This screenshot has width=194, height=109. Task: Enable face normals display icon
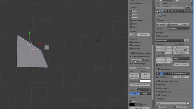(x=133, y=35)
